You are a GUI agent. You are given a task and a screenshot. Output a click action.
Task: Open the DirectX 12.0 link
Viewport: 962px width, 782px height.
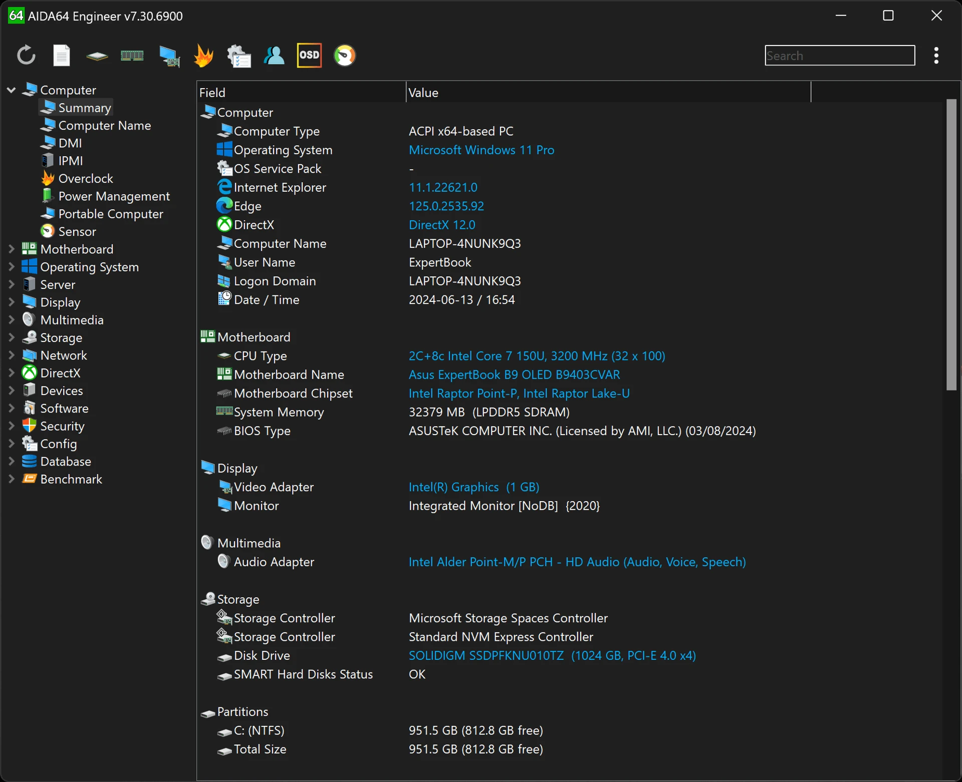(442, 225)
